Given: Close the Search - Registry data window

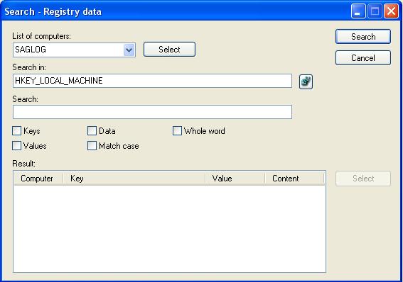Looking at the screenshot, I should coord(391,11).
